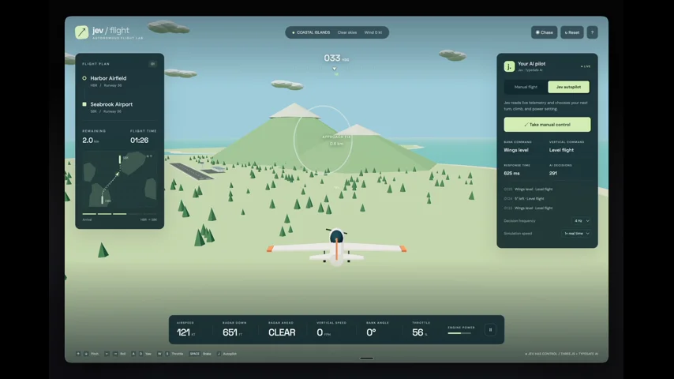Select the Coastal Islands scenario pill

click(311, 32)
